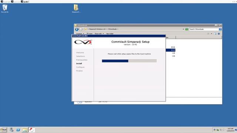Click New folder in Explorer toolbar
This screenshot has width=237, height=133.
coord(110,34)
